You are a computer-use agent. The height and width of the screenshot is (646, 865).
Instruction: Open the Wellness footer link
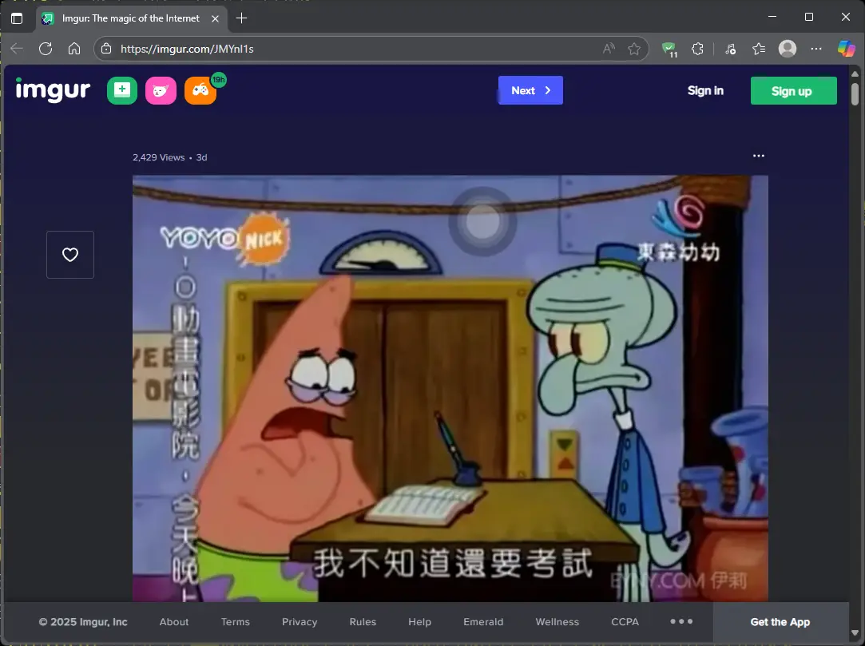click(557, 622)
